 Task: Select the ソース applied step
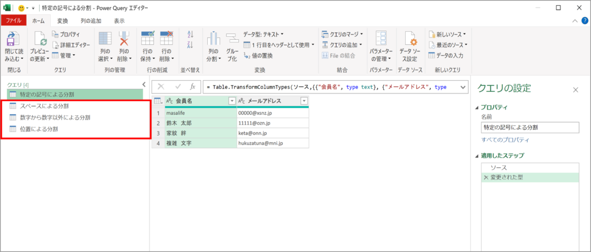pos(530,168)
